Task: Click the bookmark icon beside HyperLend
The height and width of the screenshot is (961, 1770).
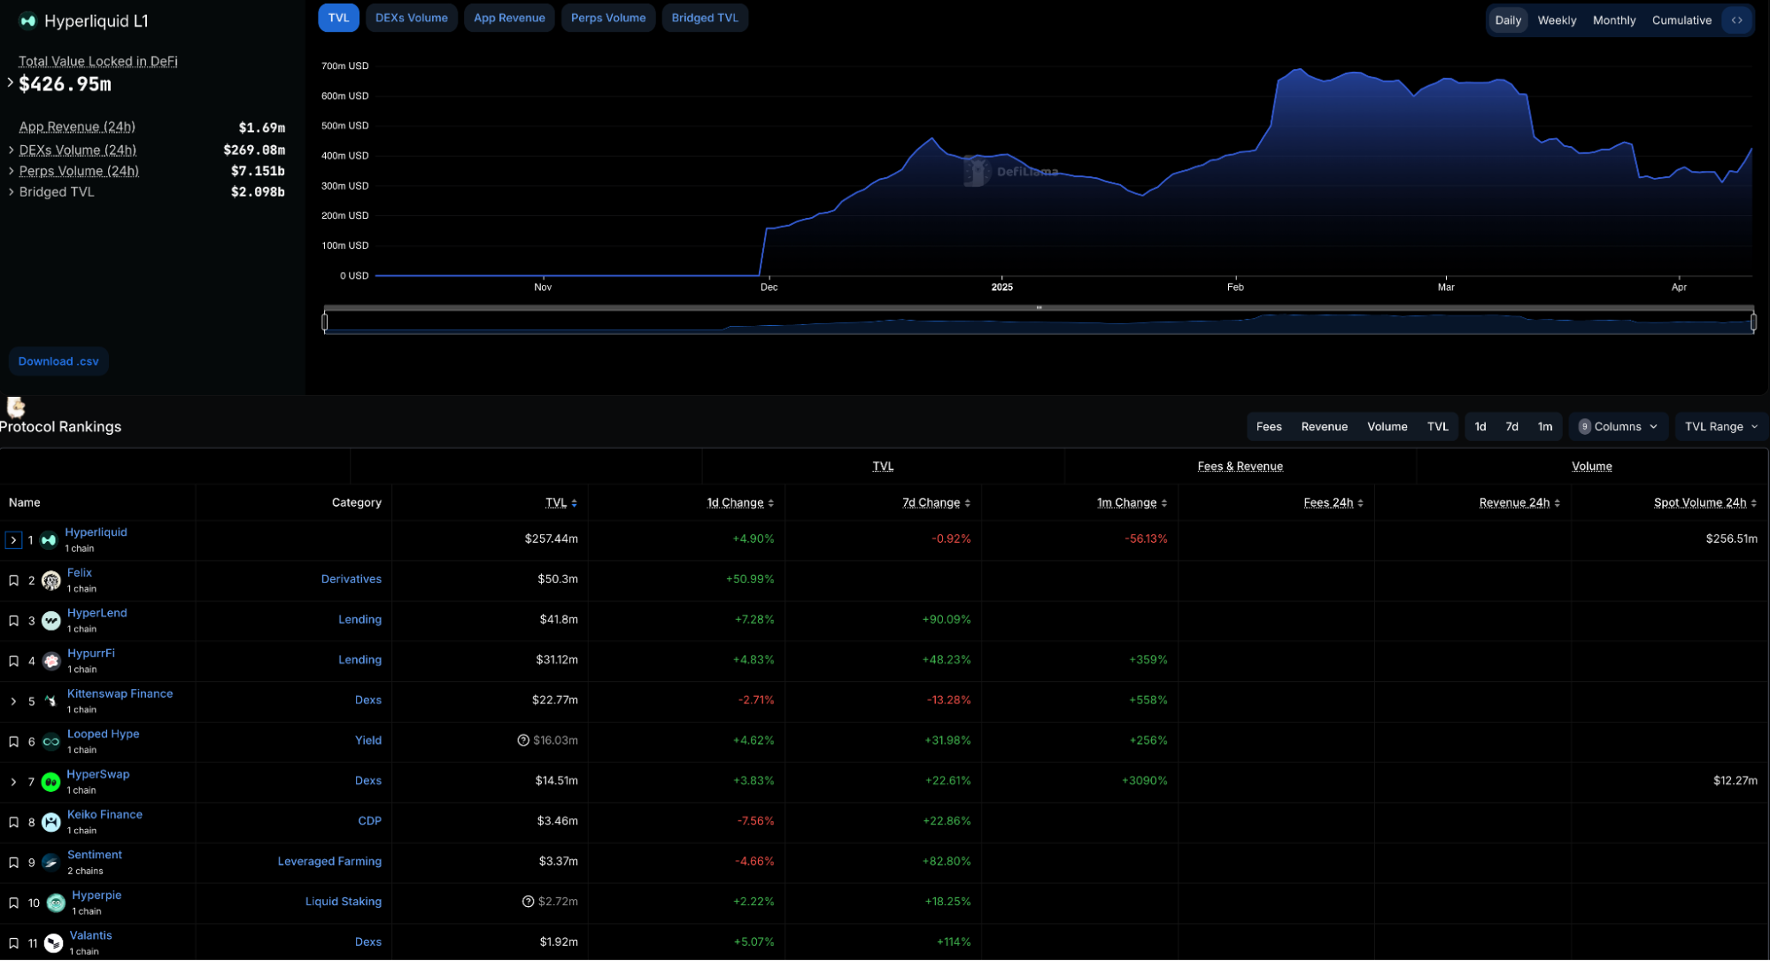Action: [x=13, y=621]
